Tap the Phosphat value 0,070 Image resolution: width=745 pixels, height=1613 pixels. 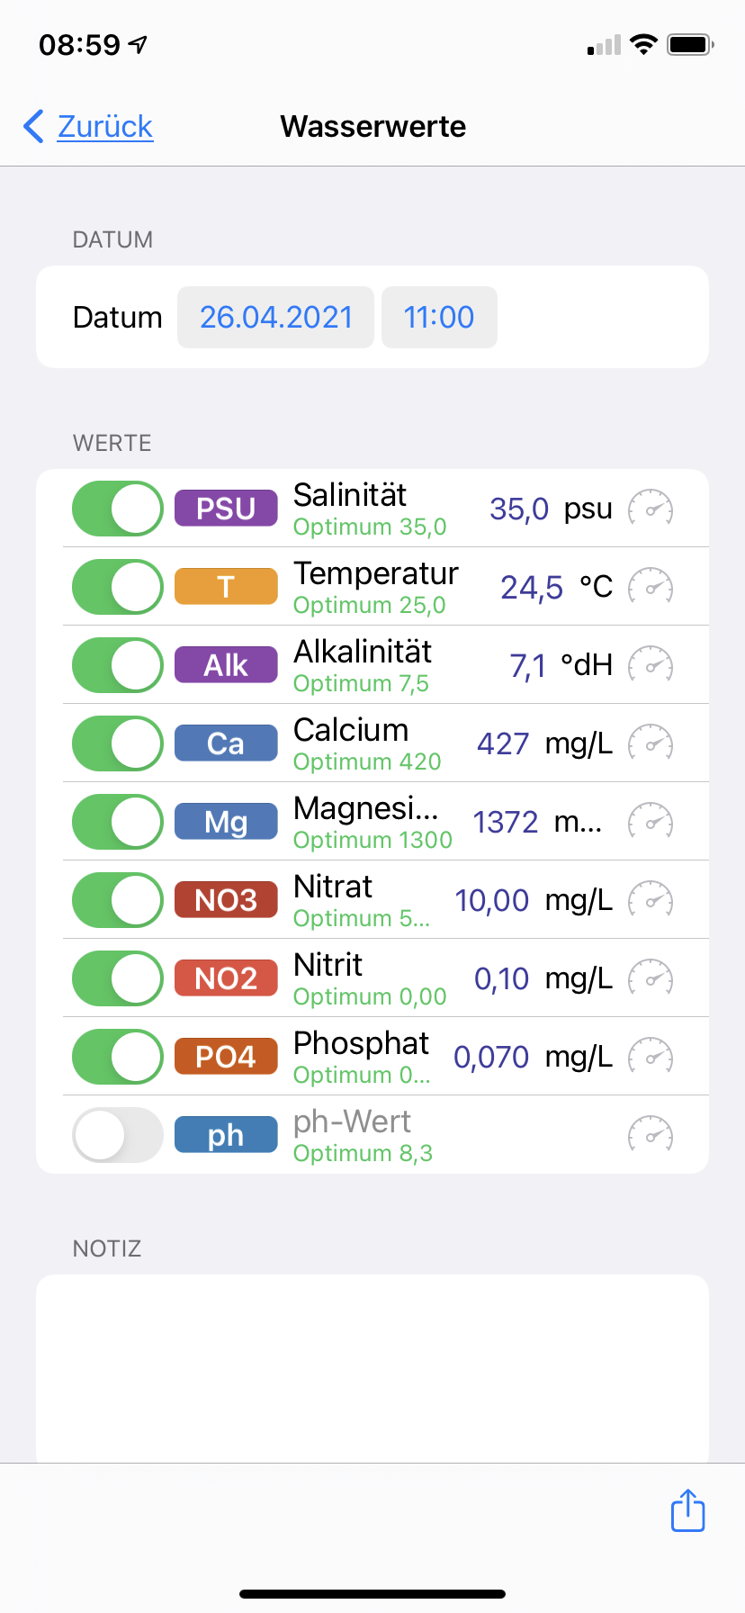(x=491, y=1058)
